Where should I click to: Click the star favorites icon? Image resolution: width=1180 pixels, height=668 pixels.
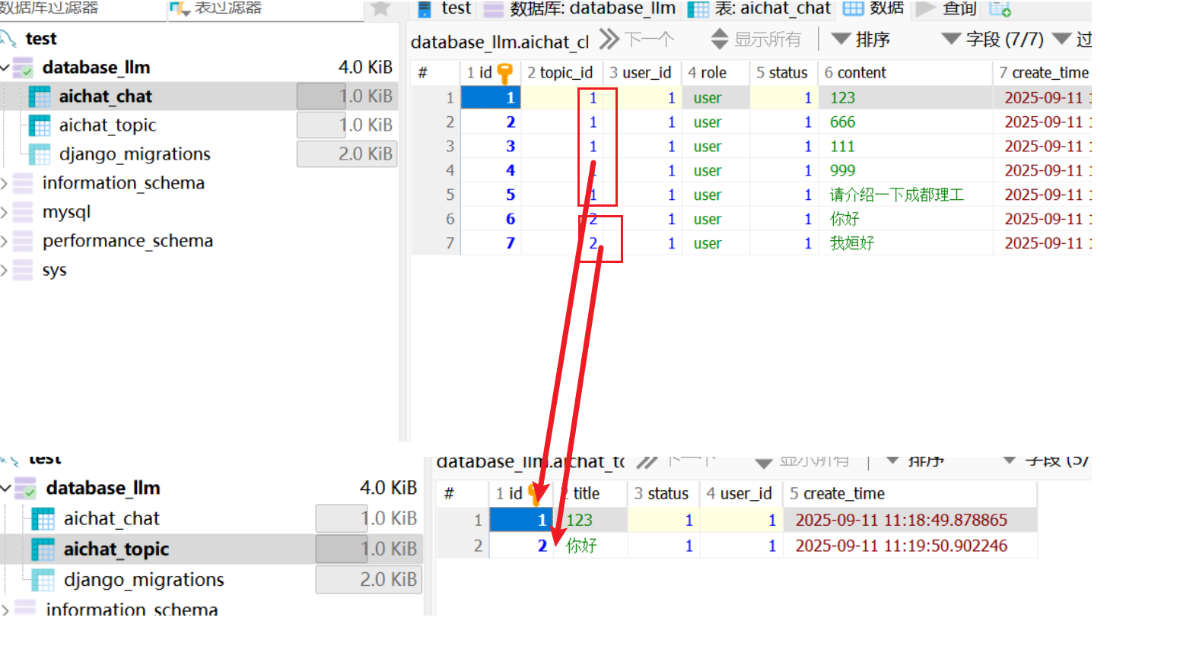point(380,8)
